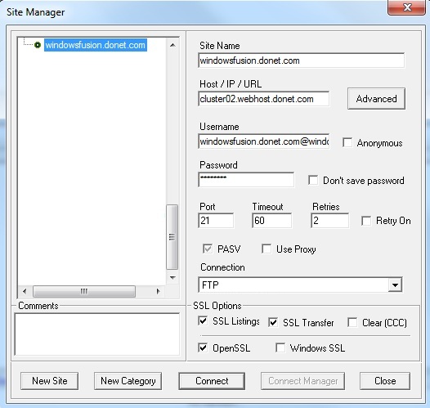Create a new site with New Site

click(49, 381)
